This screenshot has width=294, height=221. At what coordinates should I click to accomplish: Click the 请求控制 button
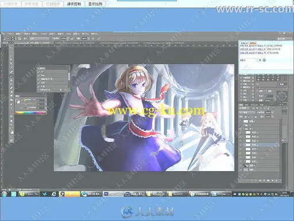74,4
